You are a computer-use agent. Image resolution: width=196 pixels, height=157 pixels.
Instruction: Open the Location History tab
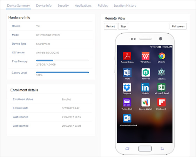(x=125, y=6)
